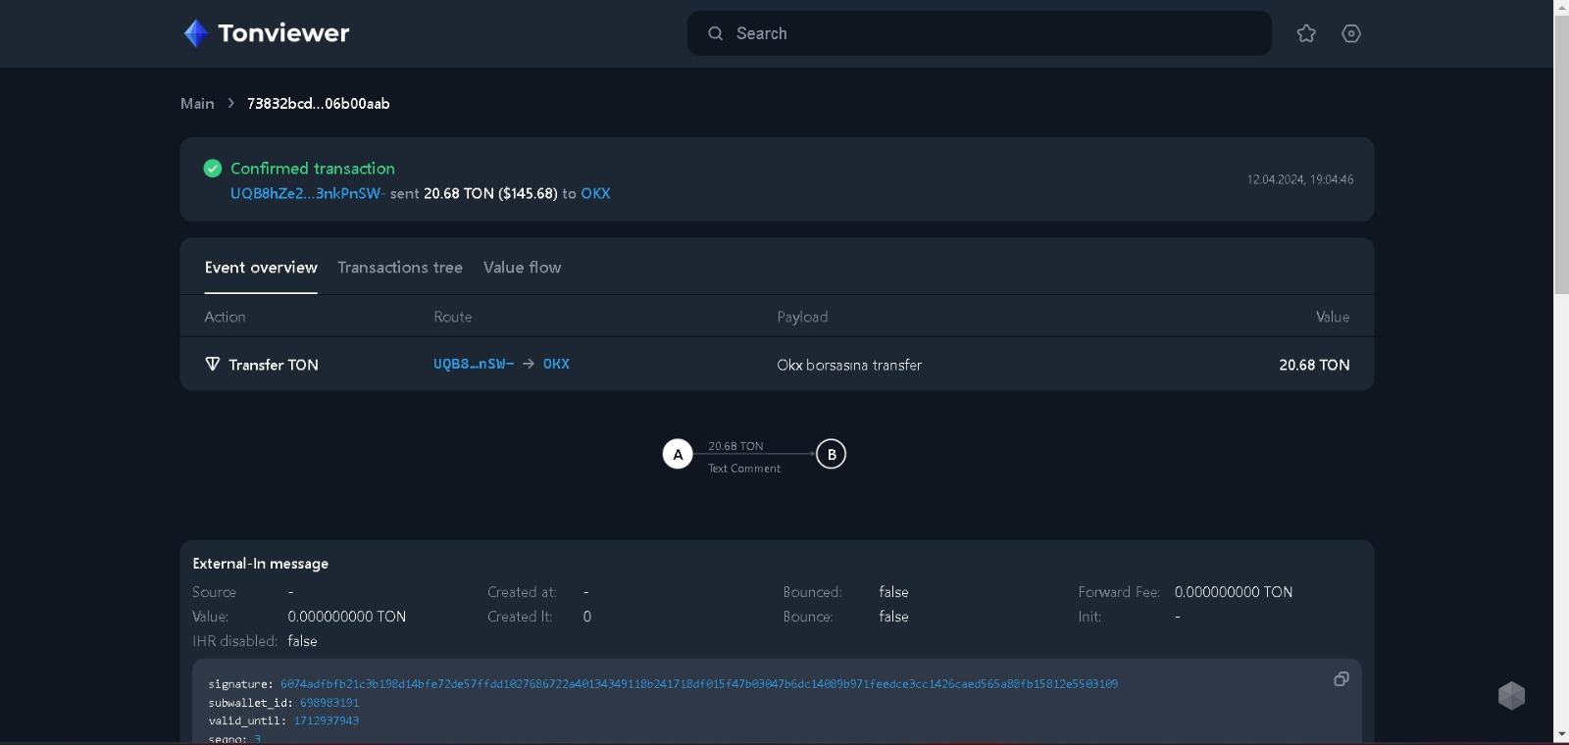Click the floating cube widget icon

click(x=1511, y=696)
